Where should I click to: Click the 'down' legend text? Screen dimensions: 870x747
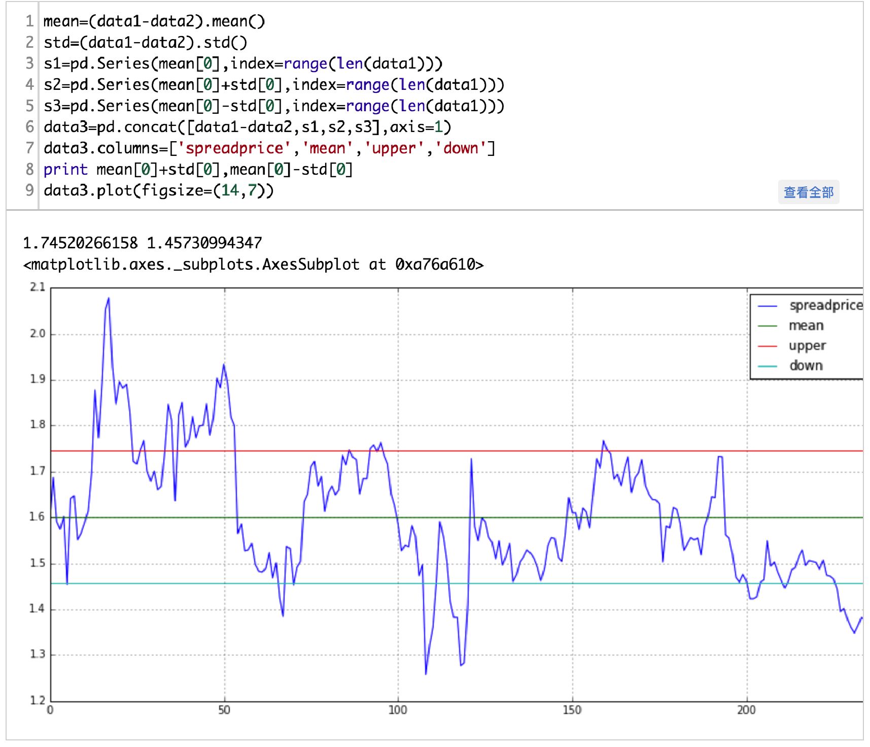806,366
